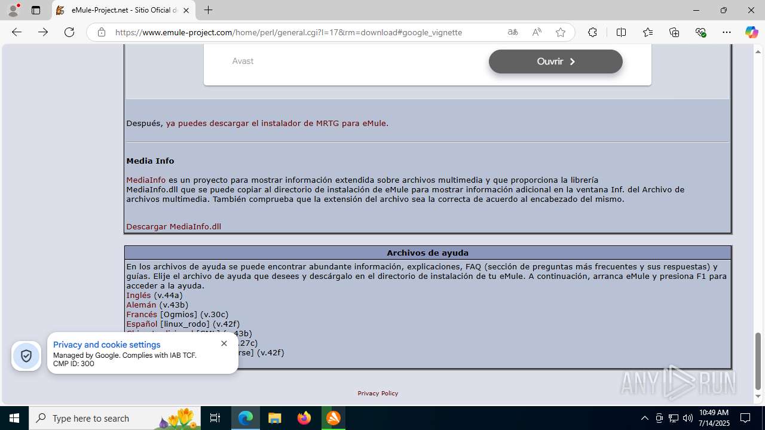Open Settings and more menu
The height and width of the screenshot is (430, 765).
point(727,32)
